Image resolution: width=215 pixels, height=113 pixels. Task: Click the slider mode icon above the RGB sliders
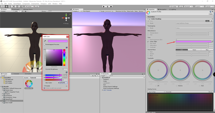click(x=66, y=72)
